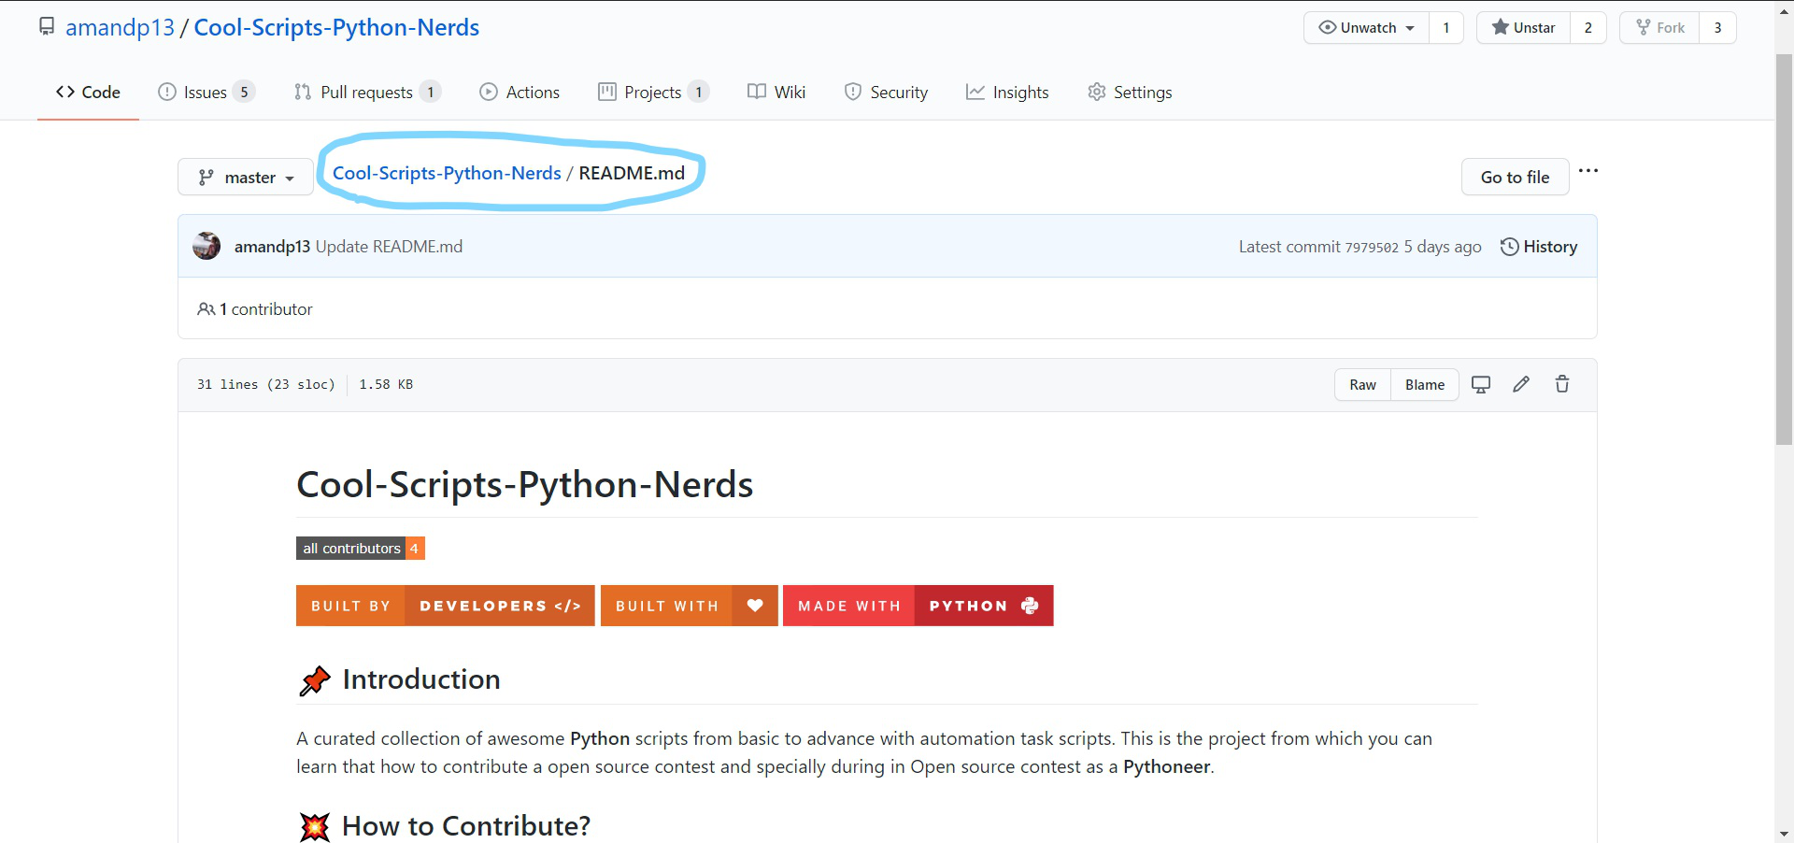The width and height of the screenshot is (1794, 843).
Task: Open the Unwatch notifications dropdown
Action: click(x=1367, y=28)
